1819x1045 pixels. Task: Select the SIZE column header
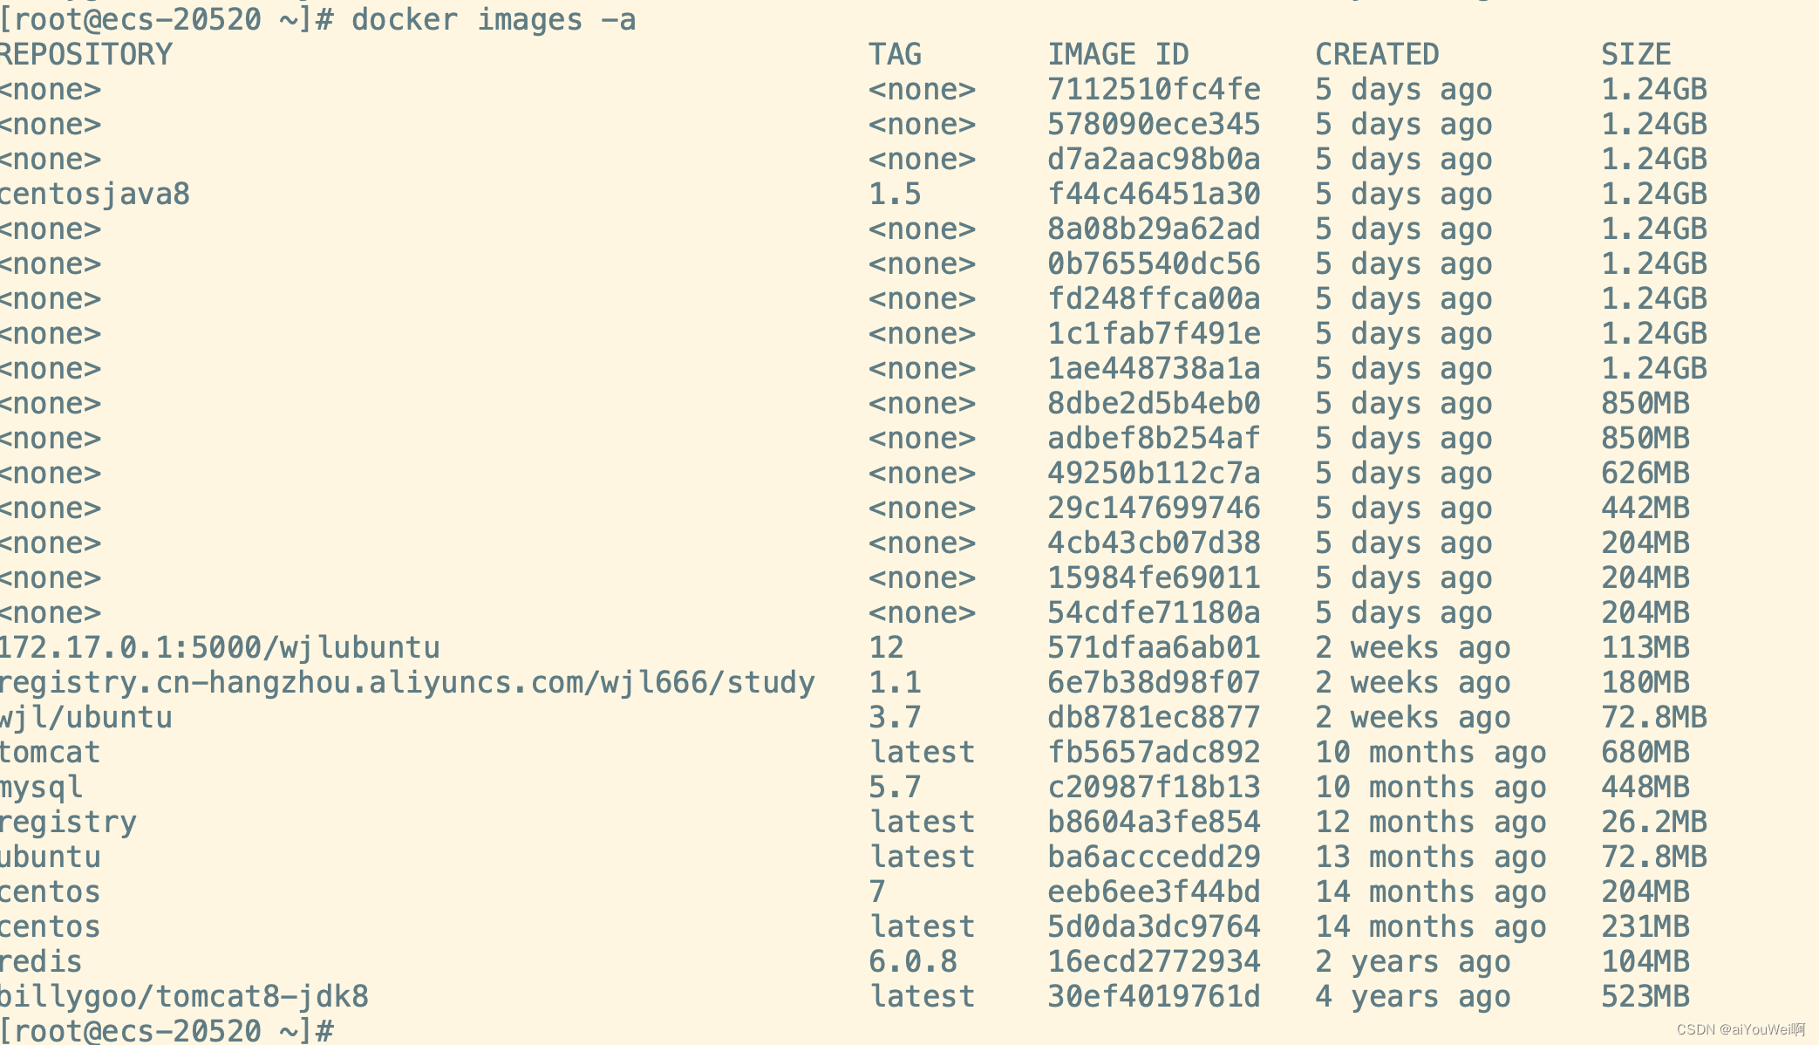point(1636,54)
